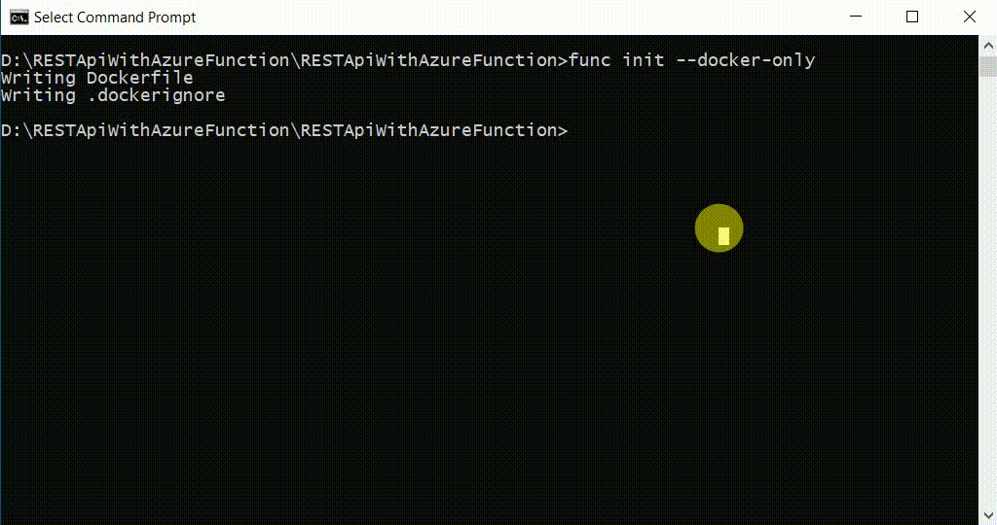Image resolution: width=997 pixels, height=525 pixels.
Task: Click the vertical scrollbar thumb
Action: [x=987, y=66]
